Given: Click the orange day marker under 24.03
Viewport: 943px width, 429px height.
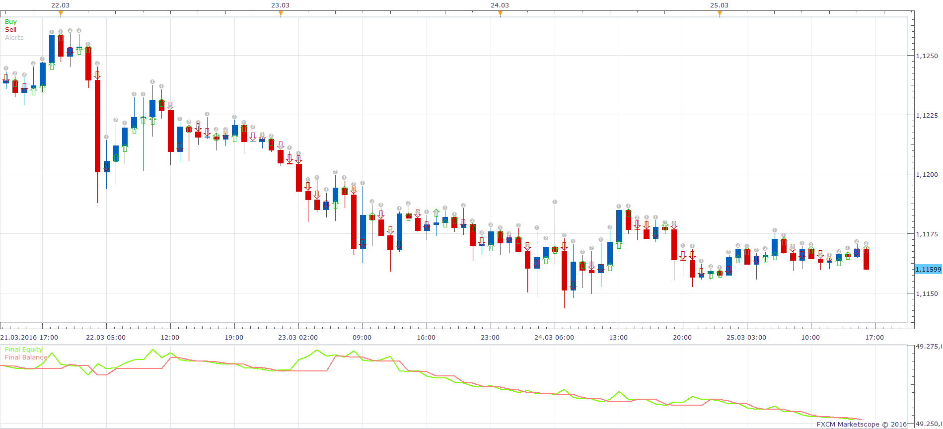Looking at the screenshot, I should point(500,13).
